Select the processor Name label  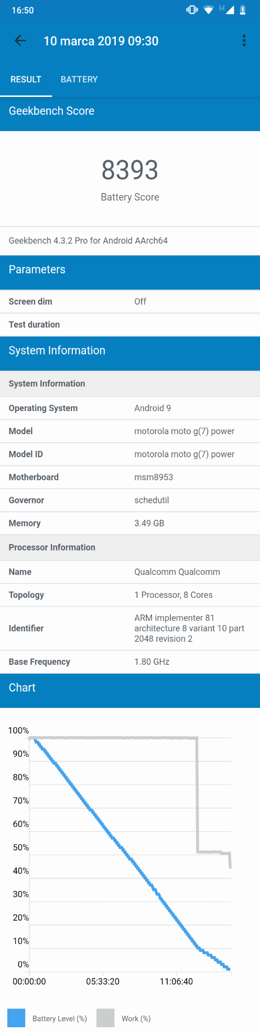[20, 572]
